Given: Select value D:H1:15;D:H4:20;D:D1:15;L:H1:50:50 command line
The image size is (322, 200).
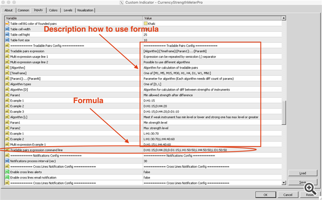Looking at the screenshot, I should (x=185, y=150).
